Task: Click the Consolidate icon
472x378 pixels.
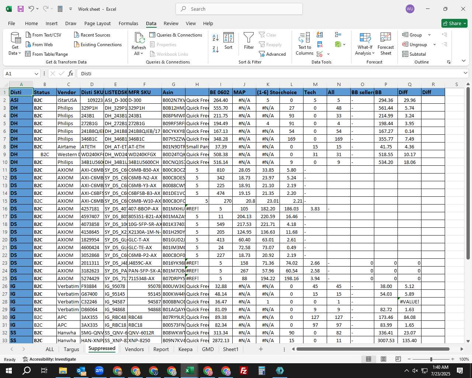Action: [338, 35]
